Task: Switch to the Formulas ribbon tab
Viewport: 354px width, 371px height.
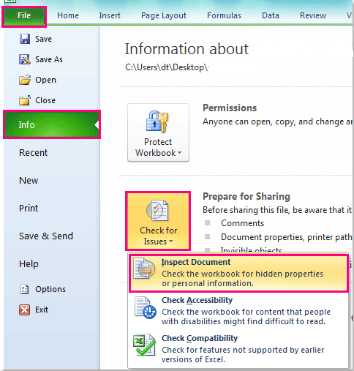Action: tap(224, 16)
